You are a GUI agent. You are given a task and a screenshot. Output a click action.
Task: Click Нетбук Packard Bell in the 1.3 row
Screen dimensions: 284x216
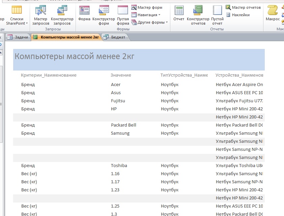(x=239, y=214)
